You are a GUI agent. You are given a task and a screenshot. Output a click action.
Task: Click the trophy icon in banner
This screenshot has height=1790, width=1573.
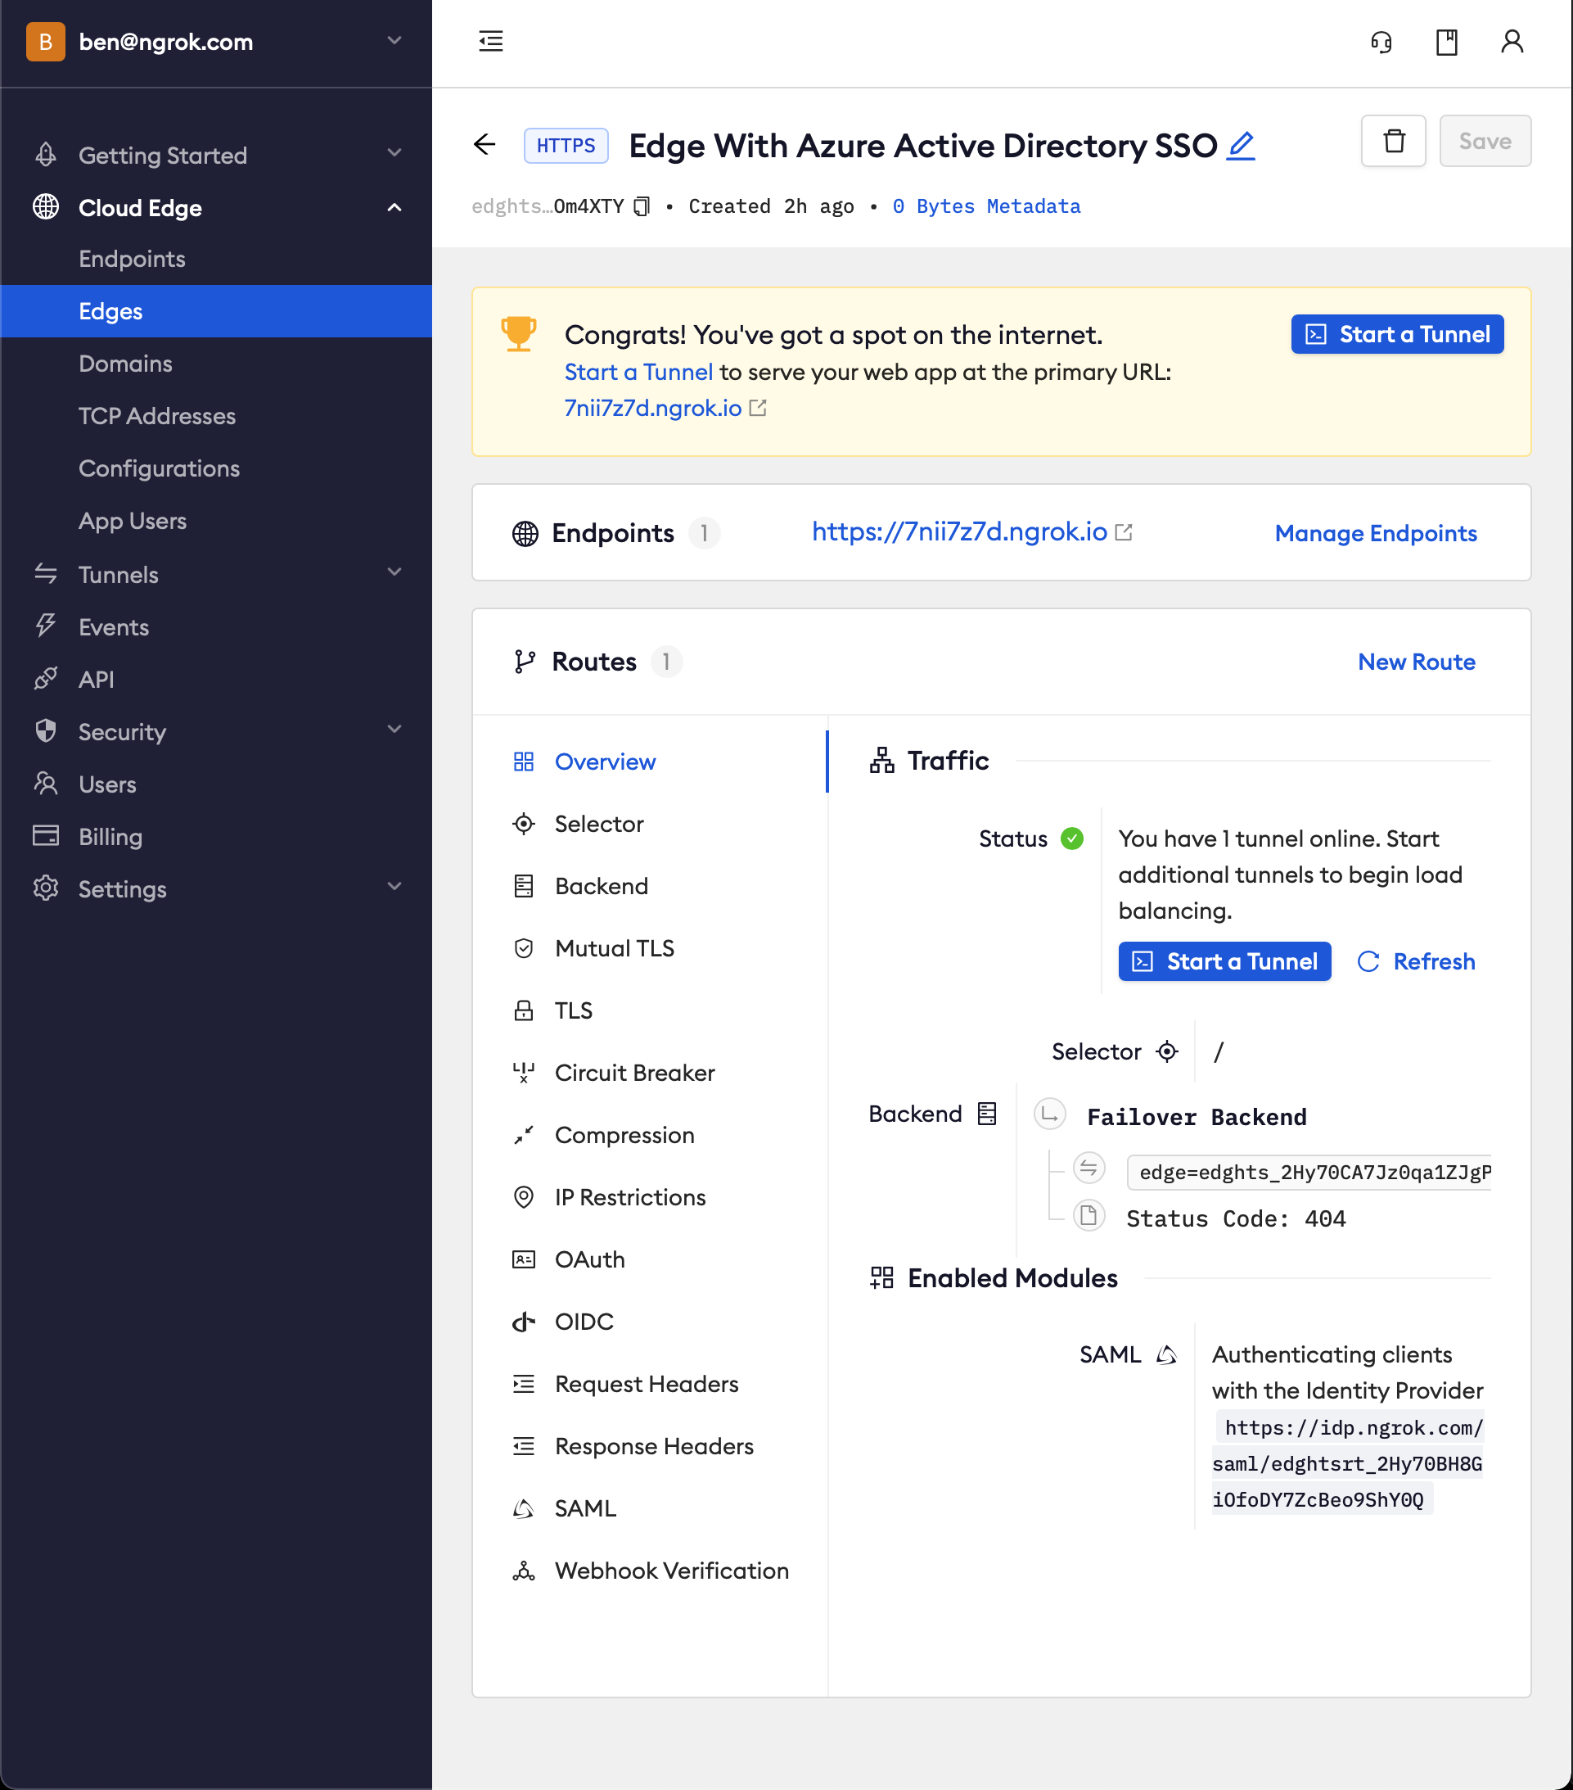point(518,333)
